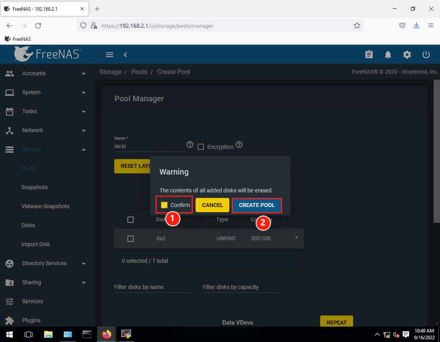Image resolution: width=440 pixels, height=342 pixels.
Task: Click the pool Name input field
Action: pyautogui.click(x=150, y=146)
